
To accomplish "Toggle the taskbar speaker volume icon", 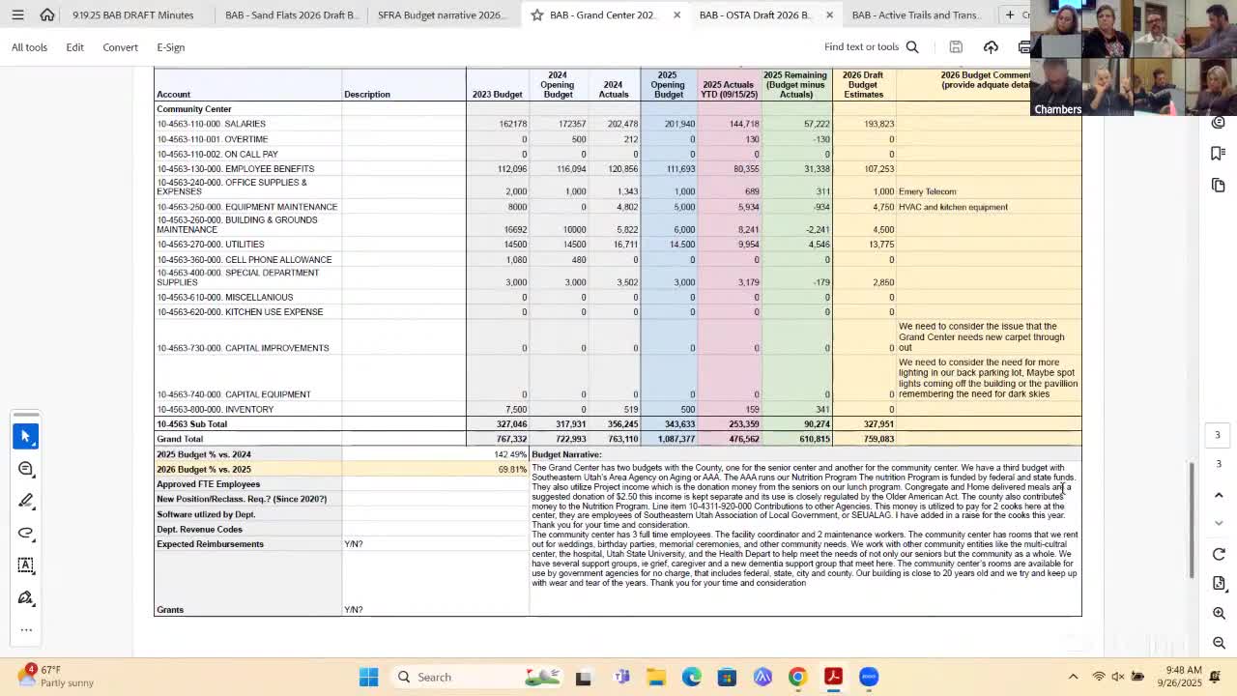I will pyautogui.click(x=1118, y=677).
